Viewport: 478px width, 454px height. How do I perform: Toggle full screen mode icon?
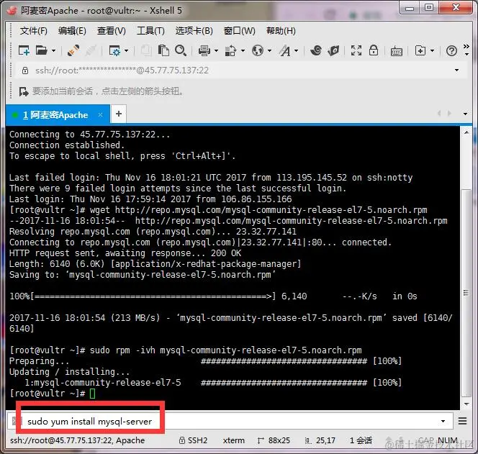point(356,50)
